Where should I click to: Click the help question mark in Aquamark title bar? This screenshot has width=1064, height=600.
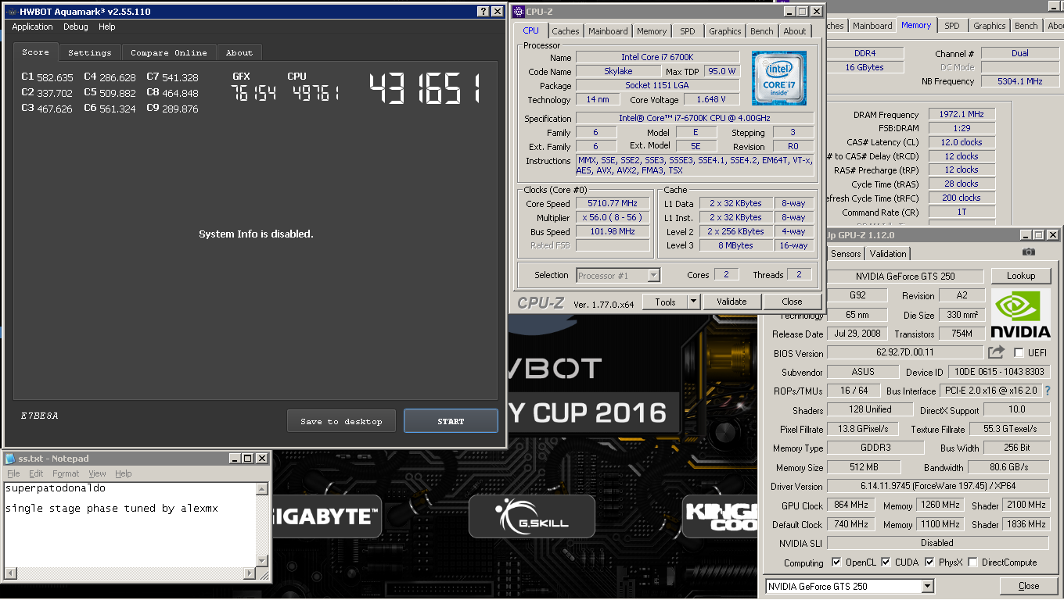(x=483, y=12)
